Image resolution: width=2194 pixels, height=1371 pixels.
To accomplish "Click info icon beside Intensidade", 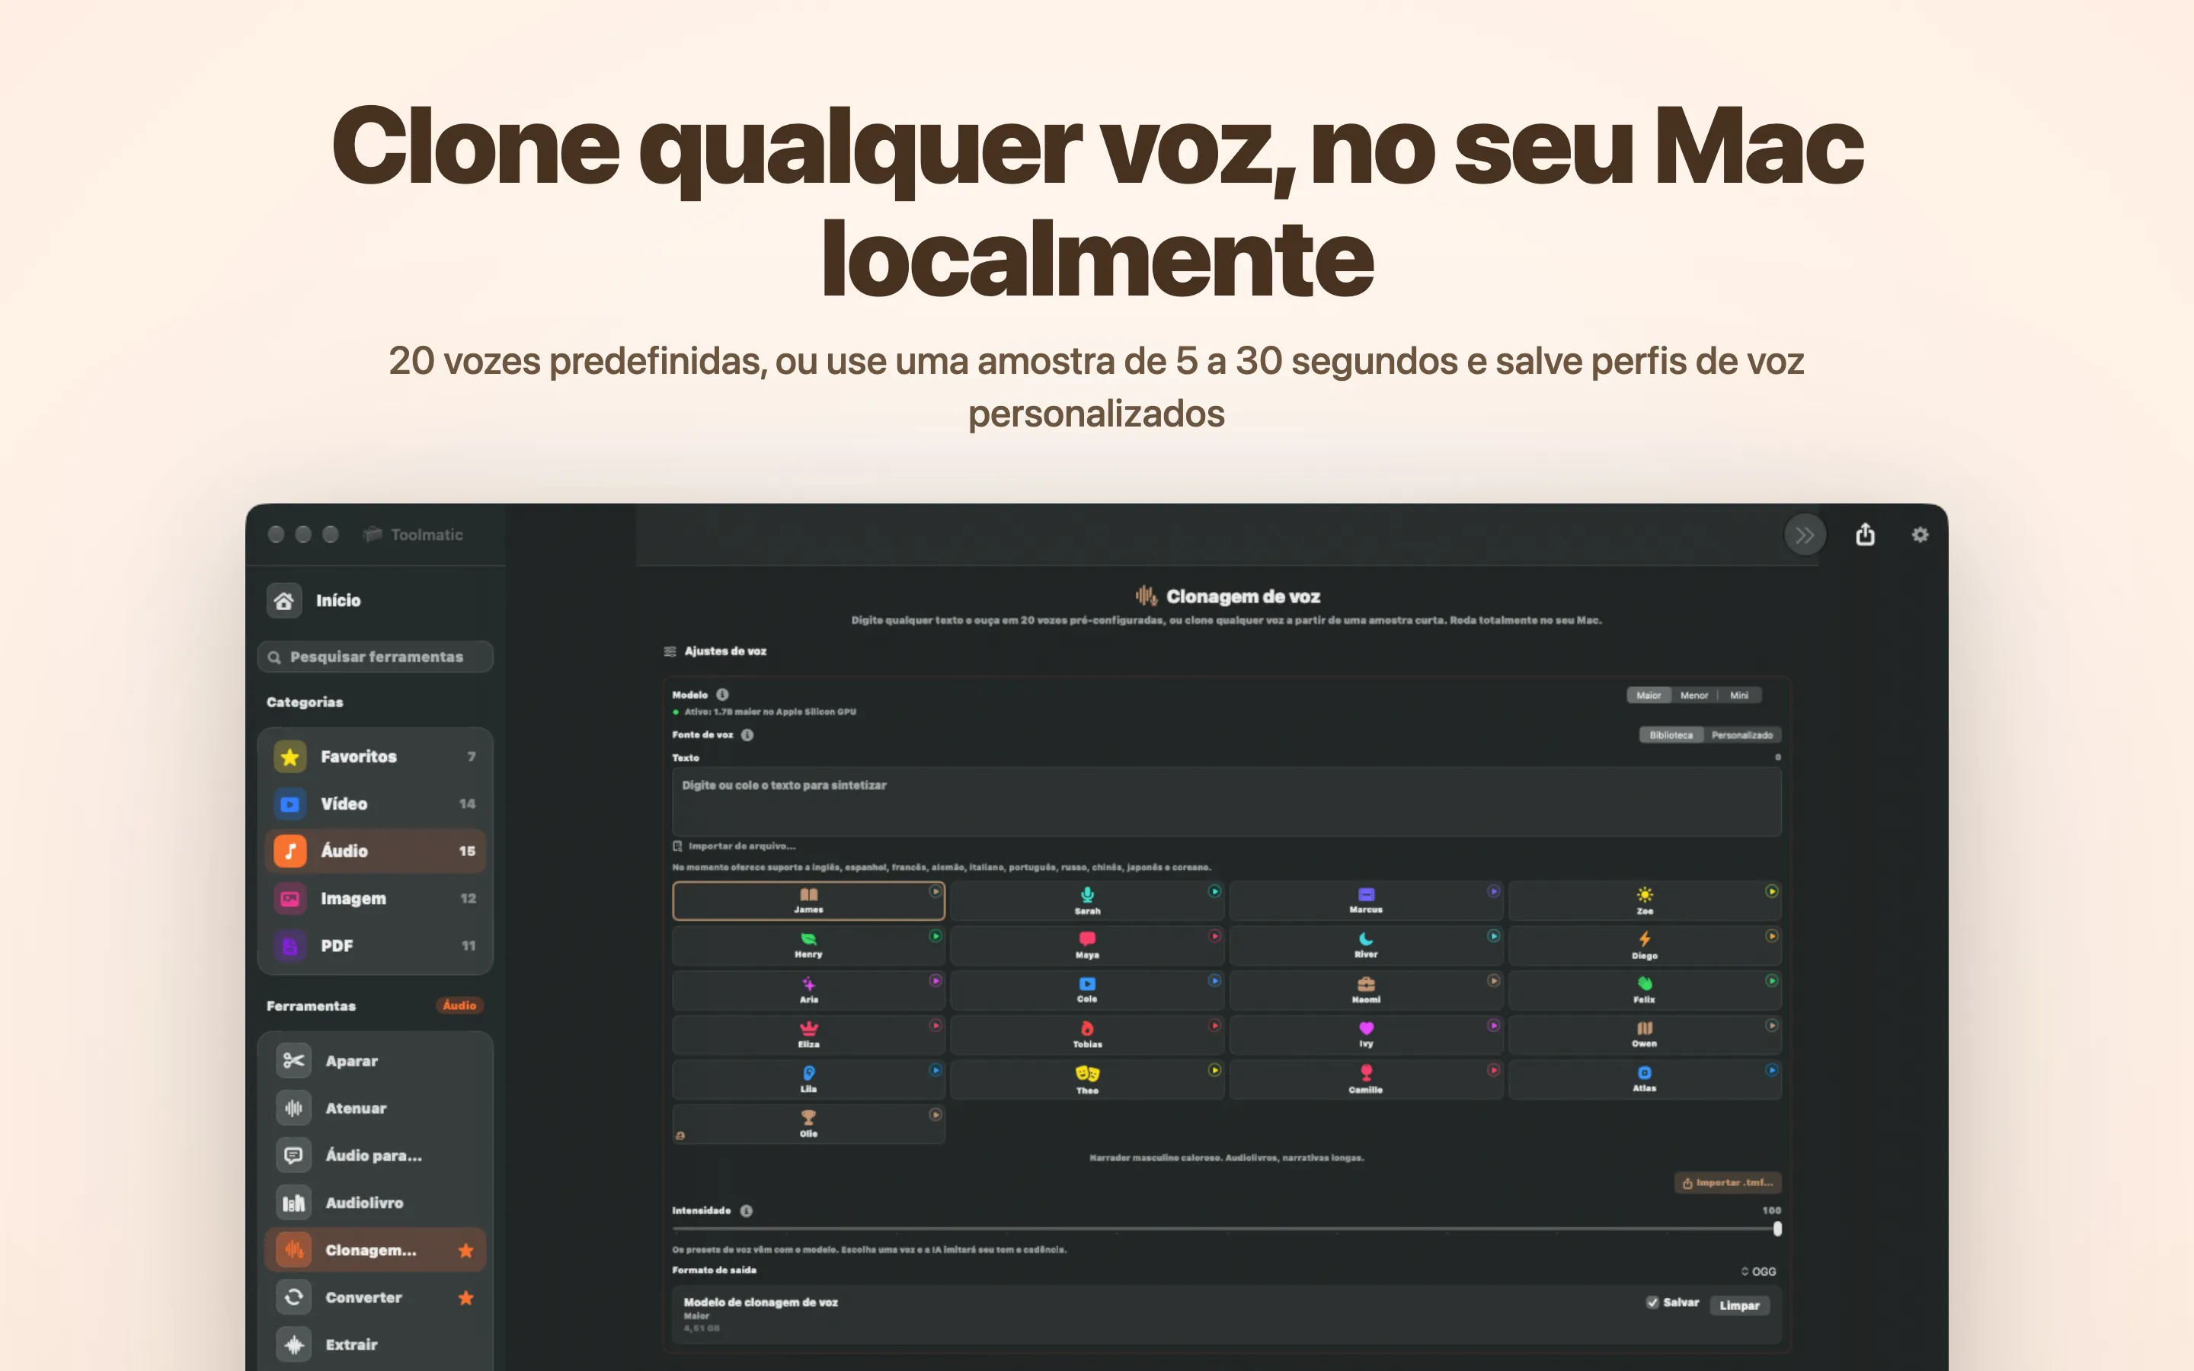I will pyautogui.click(x=746, y=1210).
